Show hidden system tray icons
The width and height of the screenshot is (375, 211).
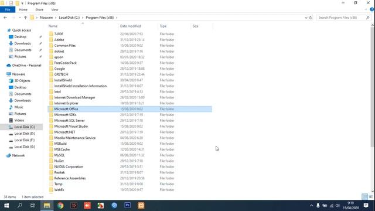(311, 206)
